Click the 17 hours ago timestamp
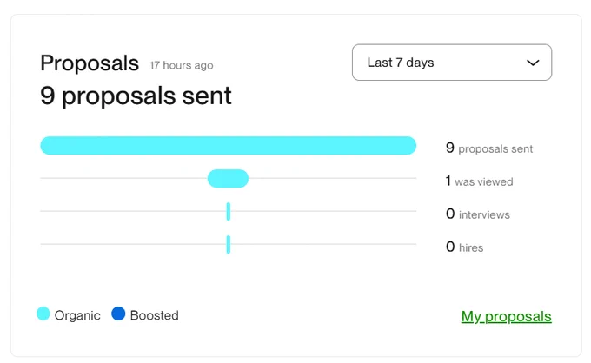Screen dimensions: 591x363 coord(182,65)
